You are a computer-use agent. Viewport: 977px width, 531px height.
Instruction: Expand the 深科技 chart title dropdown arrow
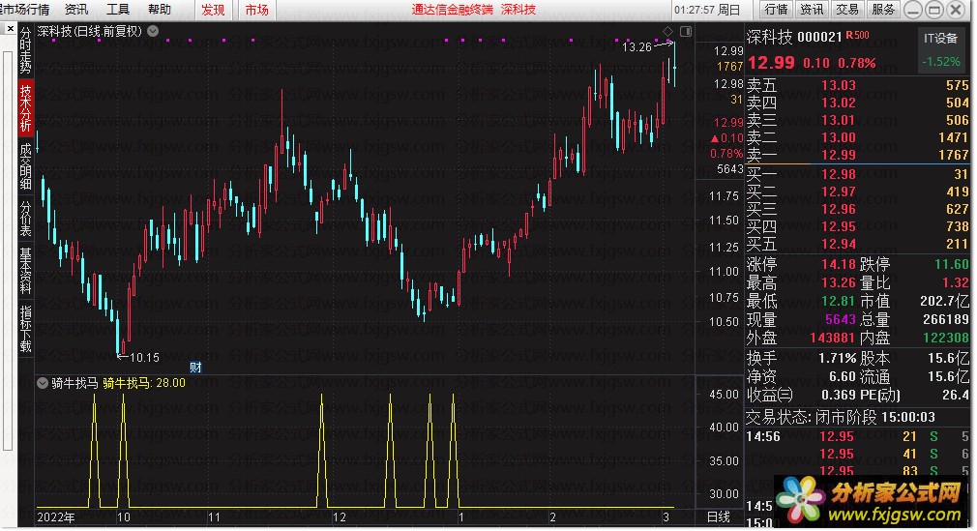153,31
